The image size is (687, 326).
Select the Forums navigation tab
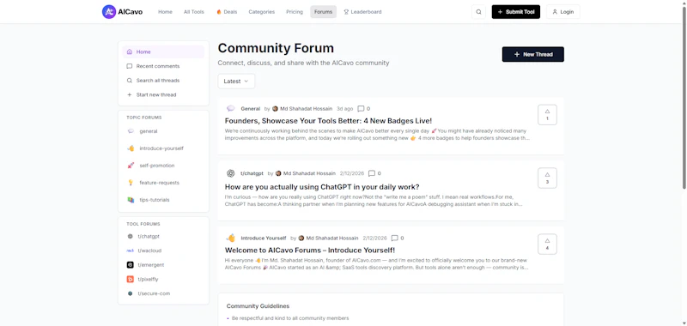[324, 12]
